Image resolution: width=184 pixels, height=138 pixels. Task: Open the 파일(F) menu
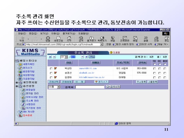pos(22,34)
